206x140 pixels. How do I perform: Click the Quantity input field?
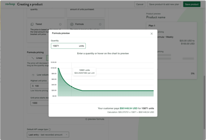point(64,46)
